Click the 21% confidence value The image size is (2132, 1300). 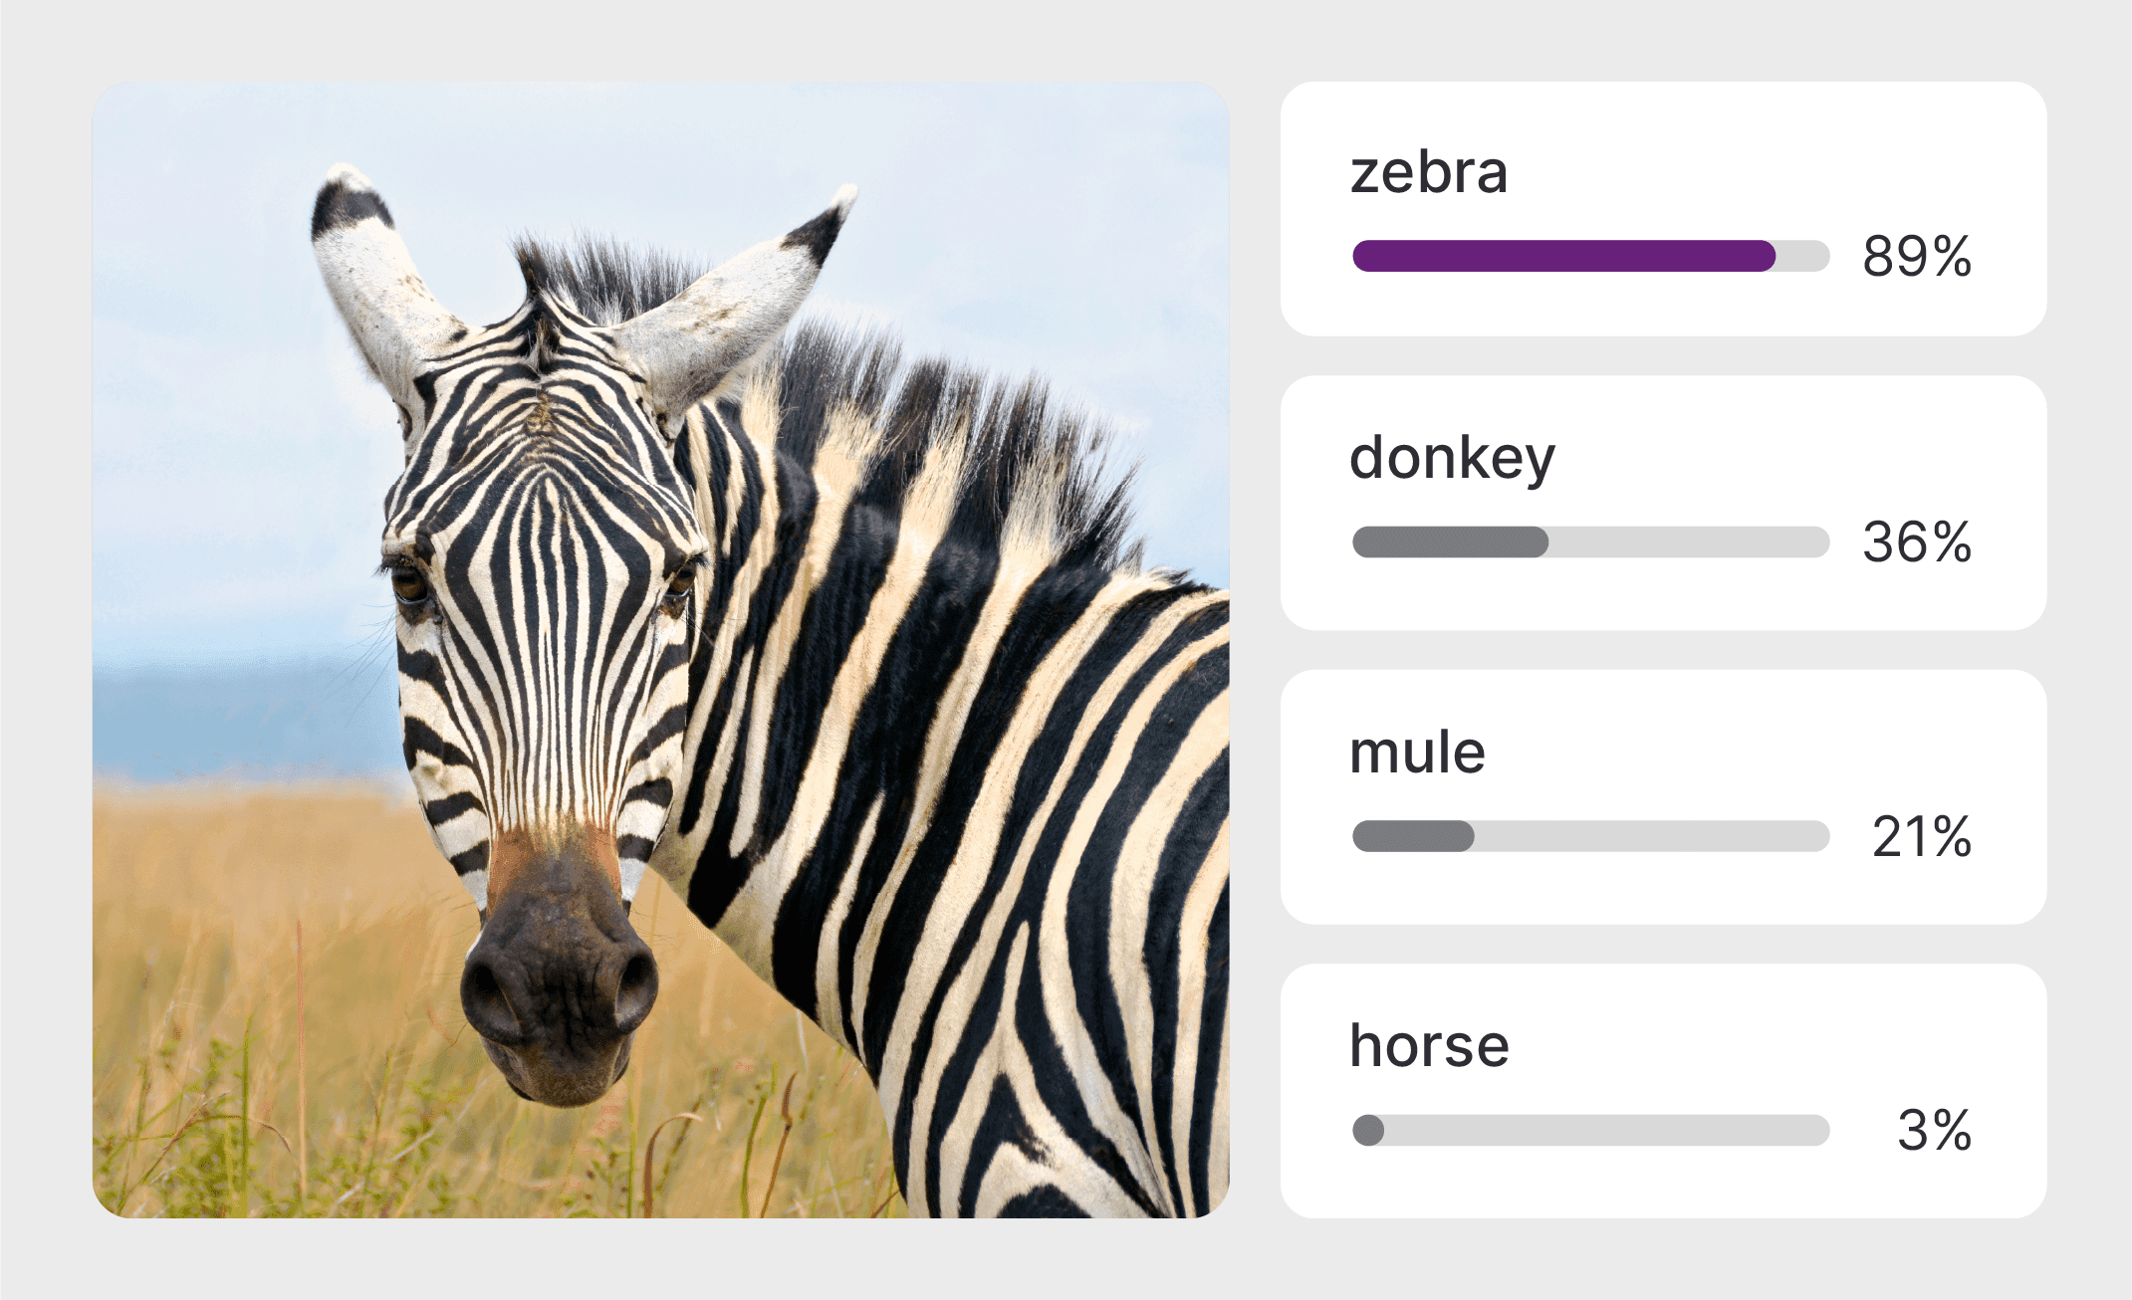pyautogui.click(x=1921, y=836)
